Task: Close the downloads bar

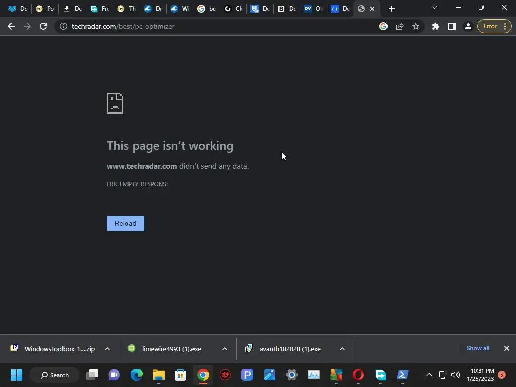Action: 507,348
